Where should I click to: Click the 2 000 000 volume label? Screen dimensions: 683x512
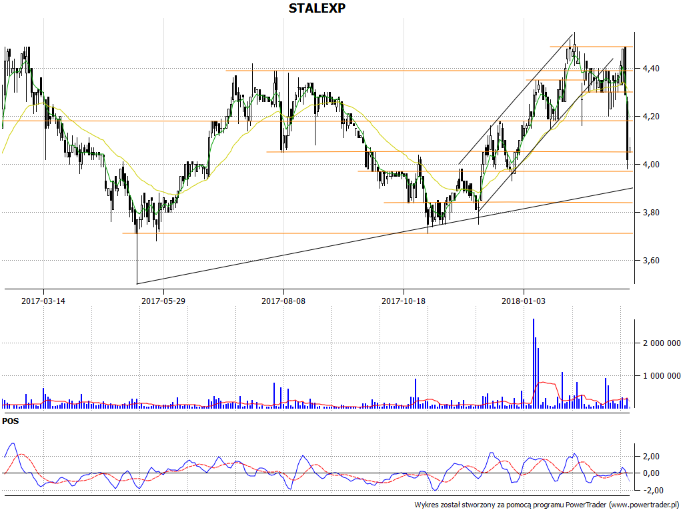tap(661, 343)
